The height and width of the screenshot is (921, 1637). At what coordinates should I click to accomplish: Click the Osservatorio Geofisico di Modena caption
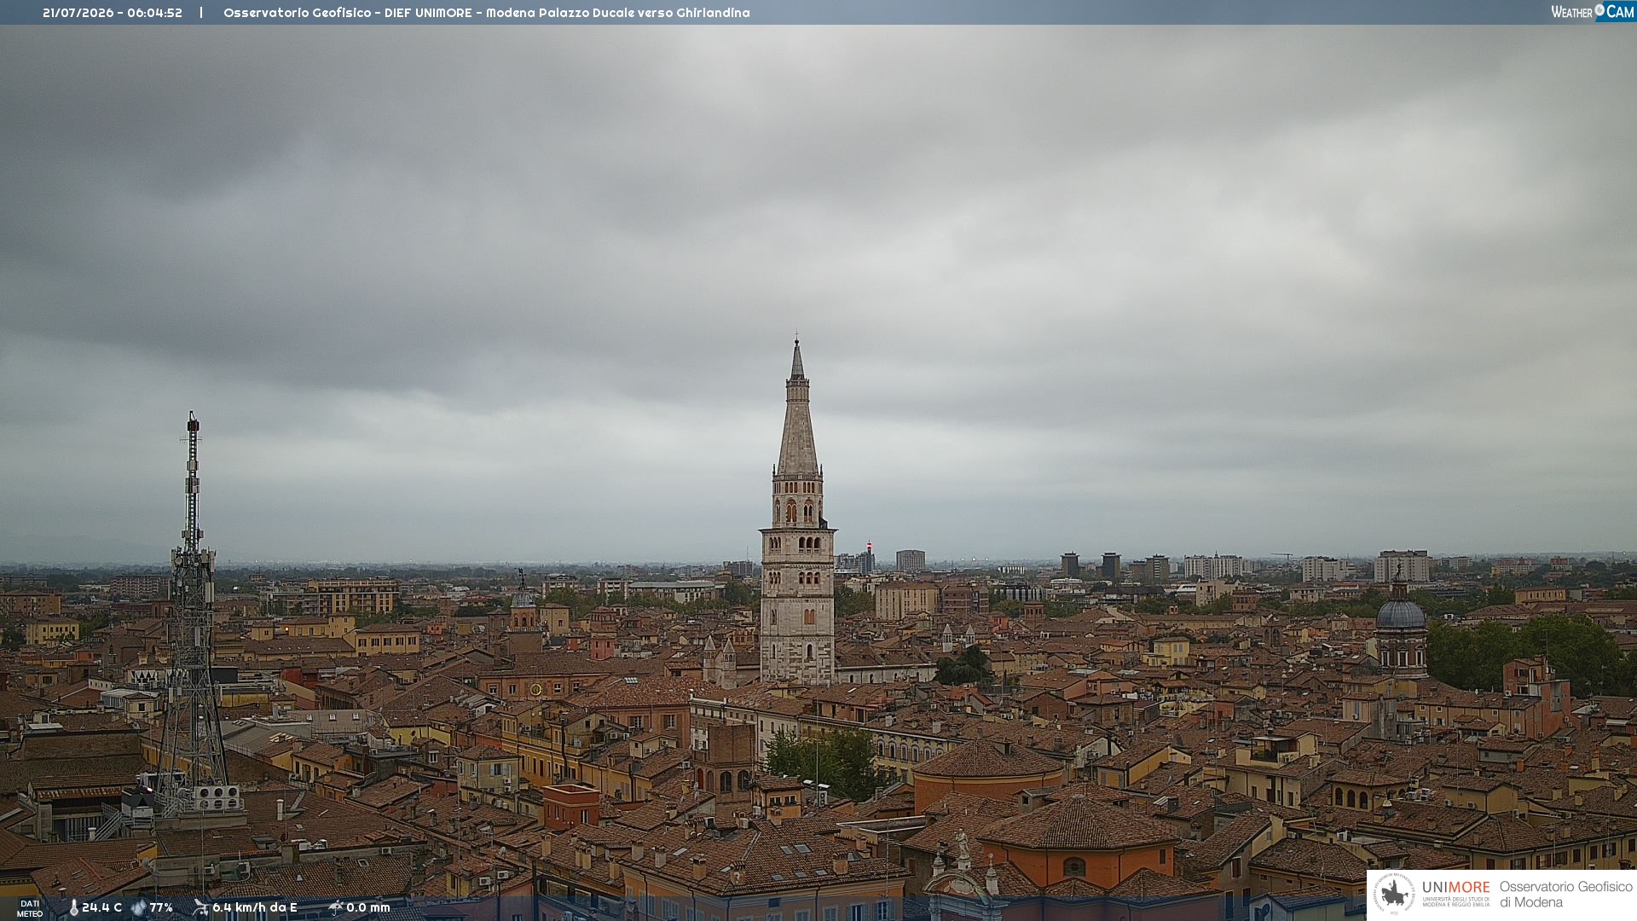(x=1566, y=895)
